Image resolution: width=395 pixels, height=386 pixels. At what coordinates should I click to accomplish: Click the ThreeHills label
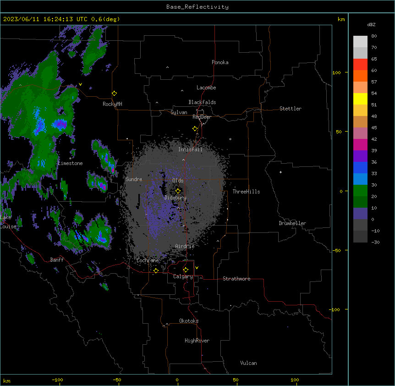point(246,192)
